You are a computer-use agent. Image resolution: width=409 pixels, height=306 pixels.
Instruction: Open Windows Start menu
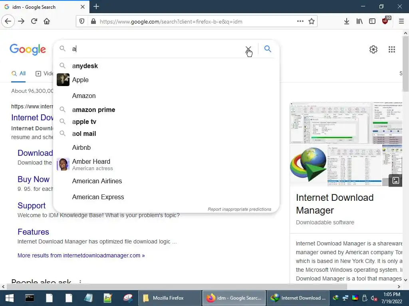coord(10,298)
